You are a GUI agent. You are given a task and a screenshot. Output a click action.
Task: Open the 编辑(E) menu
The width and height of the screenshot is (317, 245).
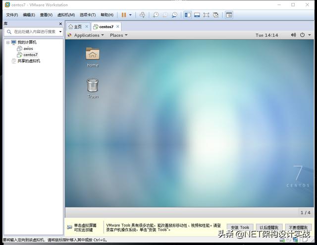click(29, 15)
